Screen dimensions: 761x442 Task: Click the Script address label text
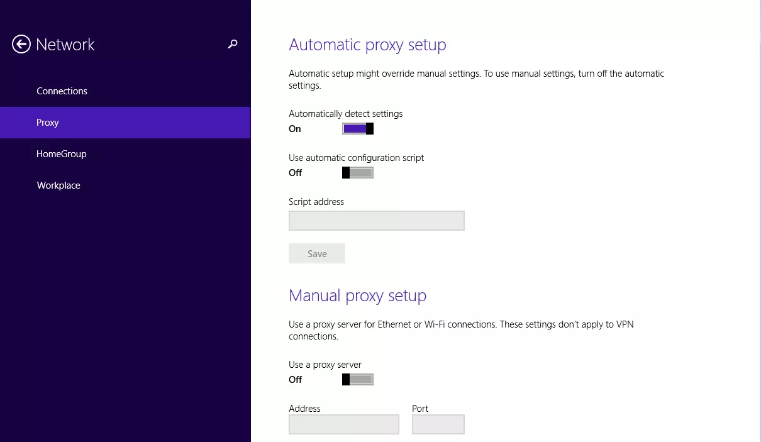coord(316,202)
